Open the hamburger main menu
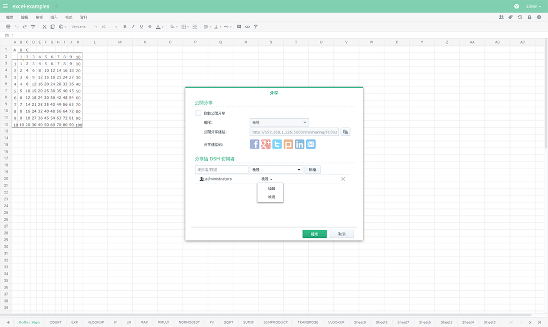The width and height of the screenshot is (548, 327). click(5, 6)
